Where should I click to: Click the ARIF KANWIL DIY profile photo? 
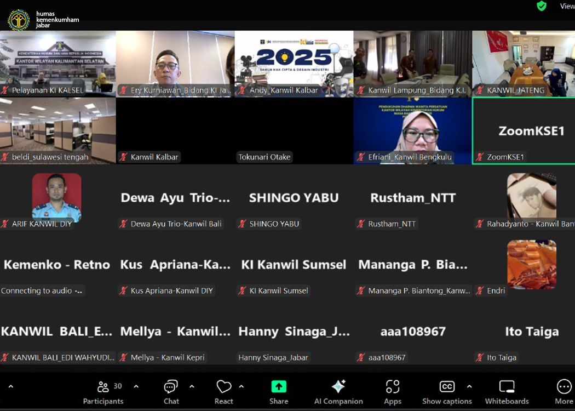point(56,197)
